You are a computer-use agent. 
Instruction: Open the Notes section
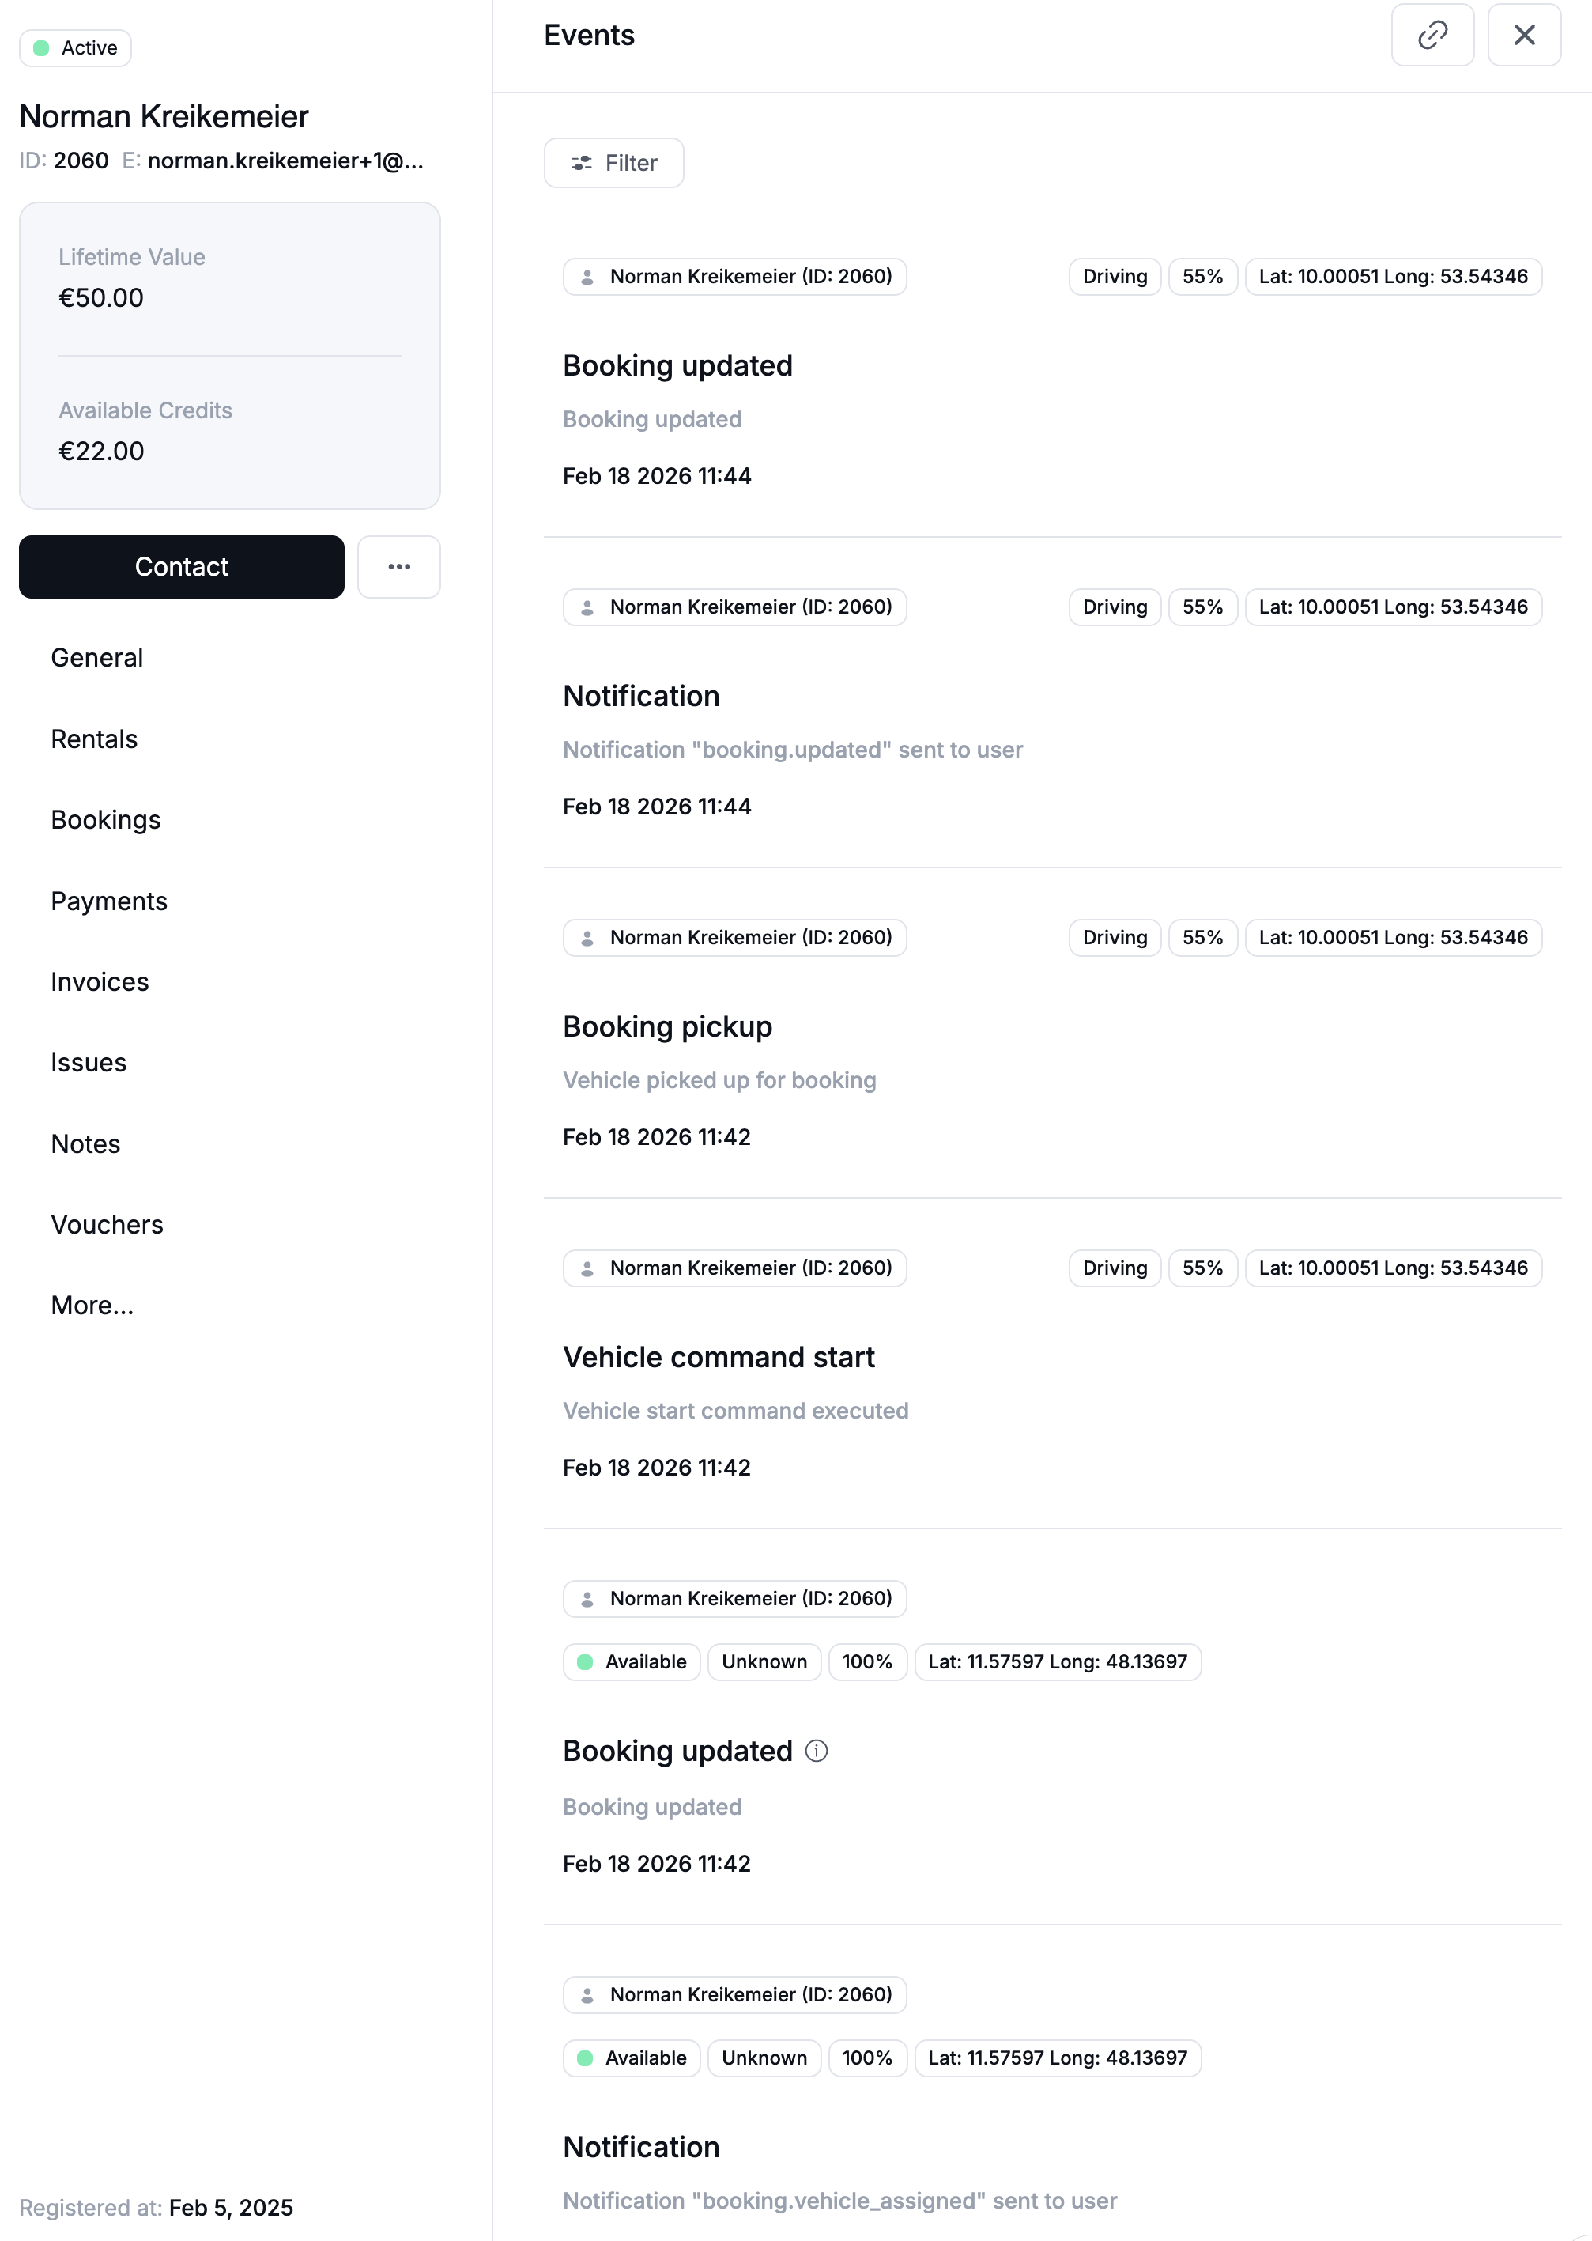pos(85,1144)
